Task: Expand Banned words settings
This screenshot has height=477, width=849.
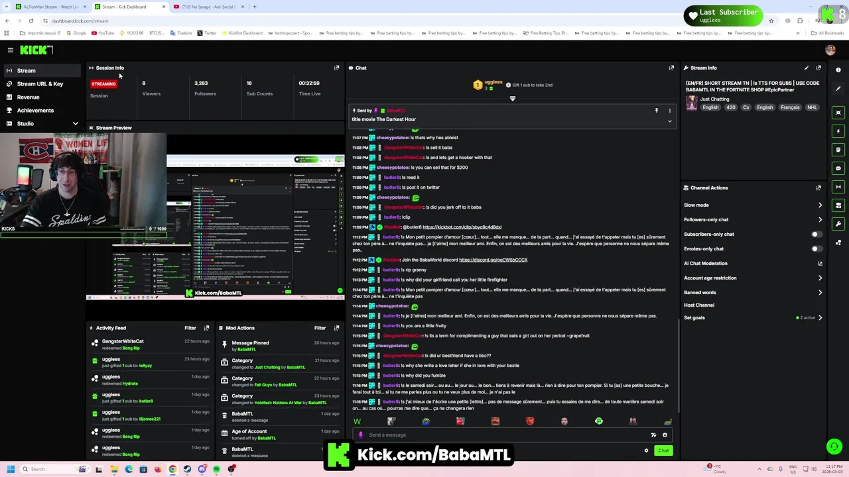Action: 820,293
